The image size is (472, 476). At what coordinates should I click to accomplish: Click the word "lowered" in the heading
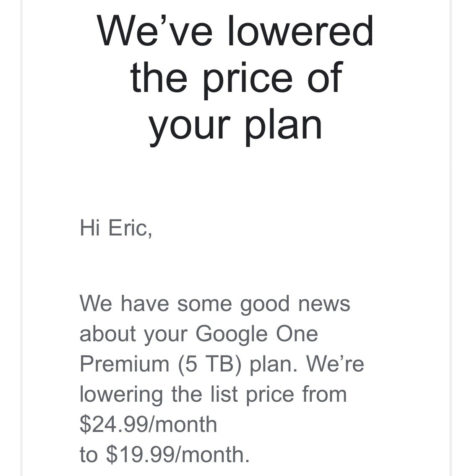tap(300, 31)
